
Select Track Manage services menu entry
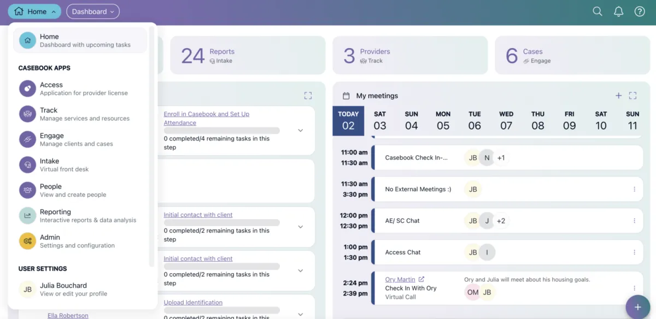point(80,114)
